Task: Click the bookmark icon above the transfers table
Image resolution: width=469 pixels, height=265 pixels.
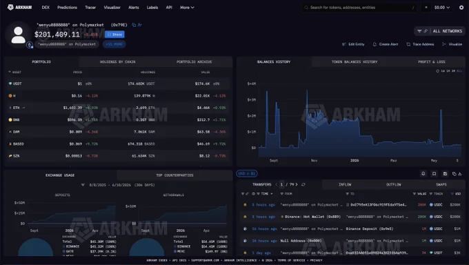Action: click(x=434, y=174)
